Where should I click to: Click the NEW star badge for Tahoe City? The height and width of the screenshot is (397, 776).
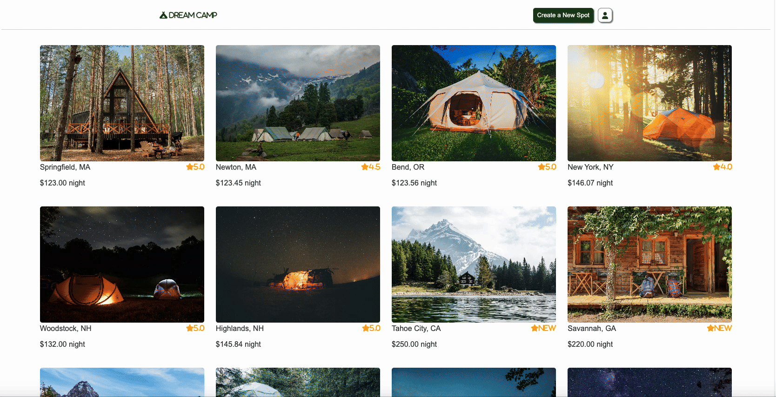(543, 328)
